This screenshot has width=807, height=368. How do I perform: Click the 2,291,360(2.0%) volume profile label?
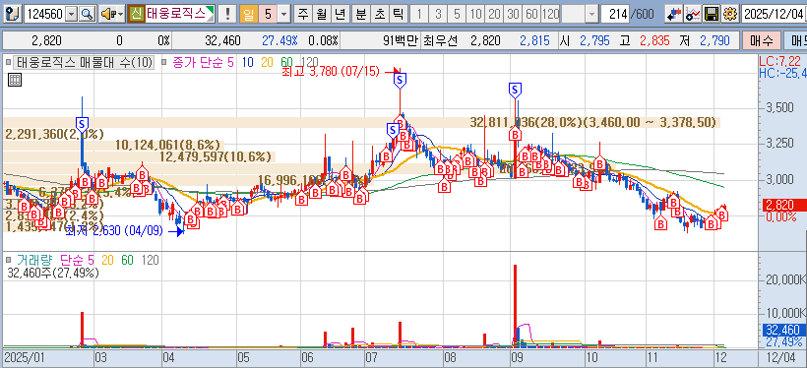point(54,135)
